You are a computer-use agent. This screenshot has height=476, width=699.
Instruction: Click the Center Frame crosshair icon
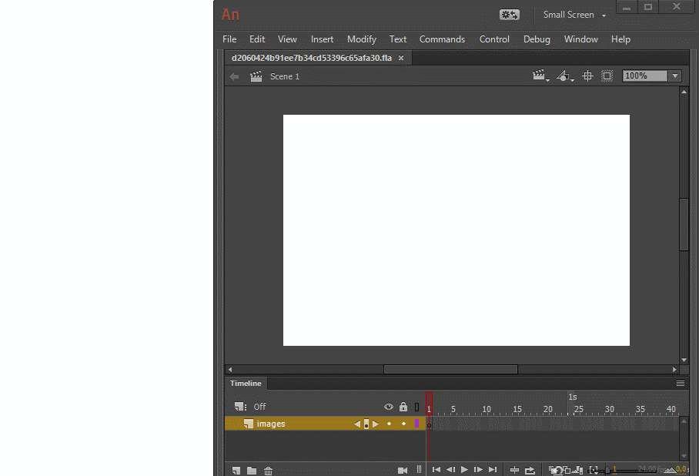click(x=587, y=75)
